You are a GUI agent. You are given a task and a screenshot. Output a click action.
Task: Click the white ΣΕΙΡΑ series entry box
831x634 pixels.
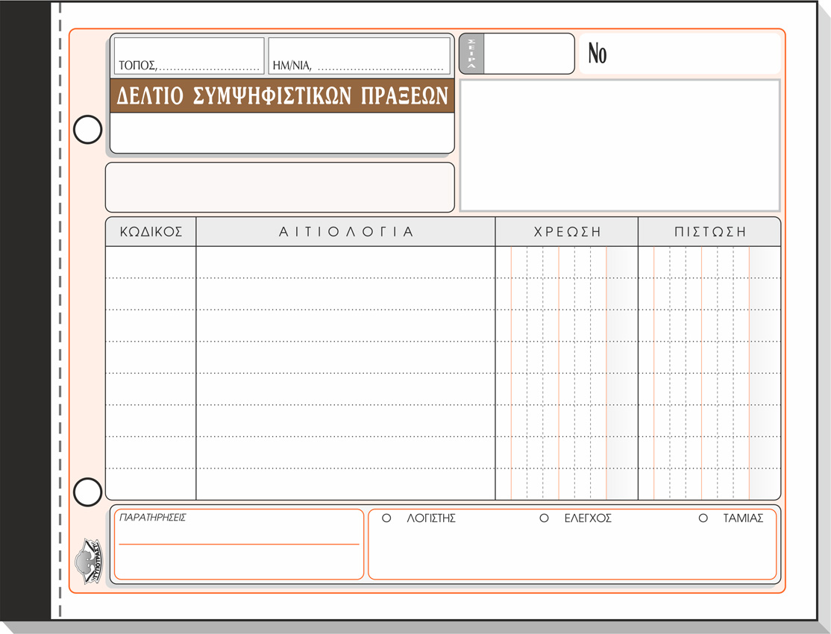click(529, 54)
